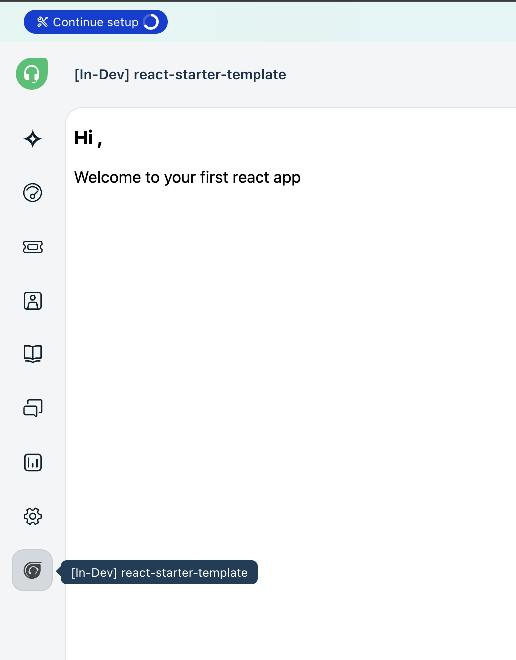Open the dashboard speedometer icon
This screenshot has width=516, height=660.
pos(32,193)
